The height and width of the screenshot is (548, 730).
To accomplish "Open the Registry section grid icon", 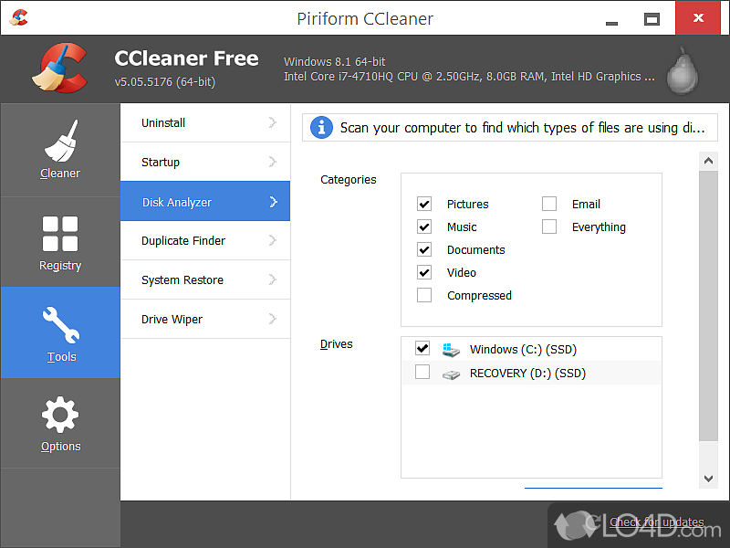I will 60,234.
